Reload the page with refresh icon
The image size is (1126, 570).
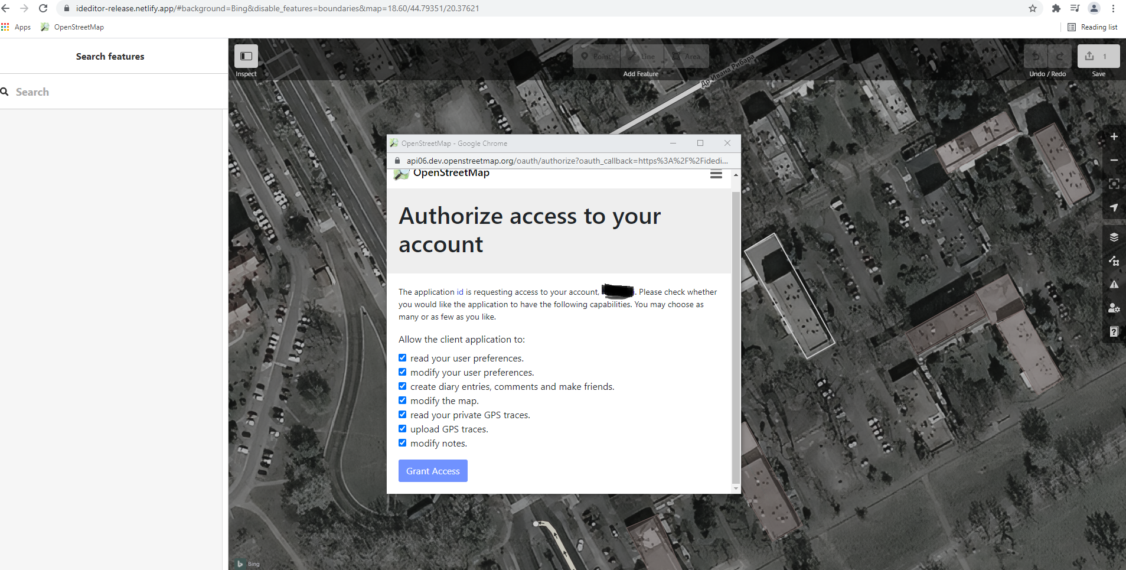pos(43,8)
